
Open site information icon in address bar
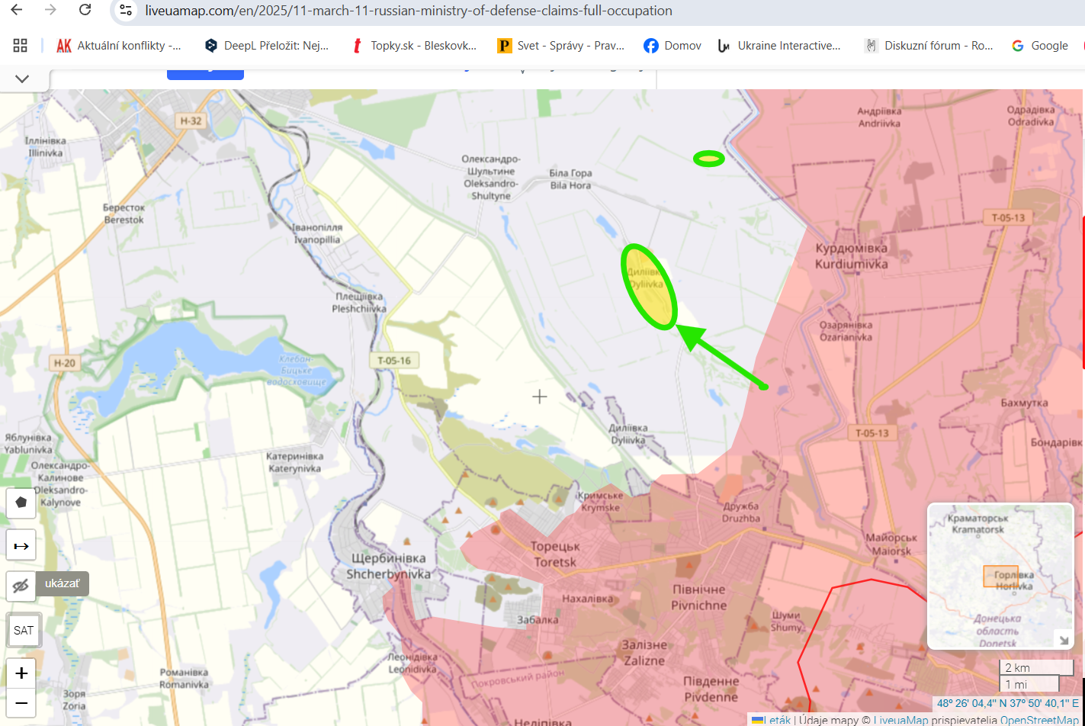coord(127,11)
